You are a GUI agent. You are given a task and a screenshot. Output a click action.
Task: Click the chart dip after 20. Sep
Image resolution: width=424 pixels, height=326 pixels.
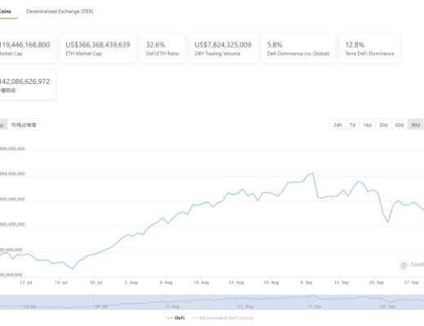point(388,222)
